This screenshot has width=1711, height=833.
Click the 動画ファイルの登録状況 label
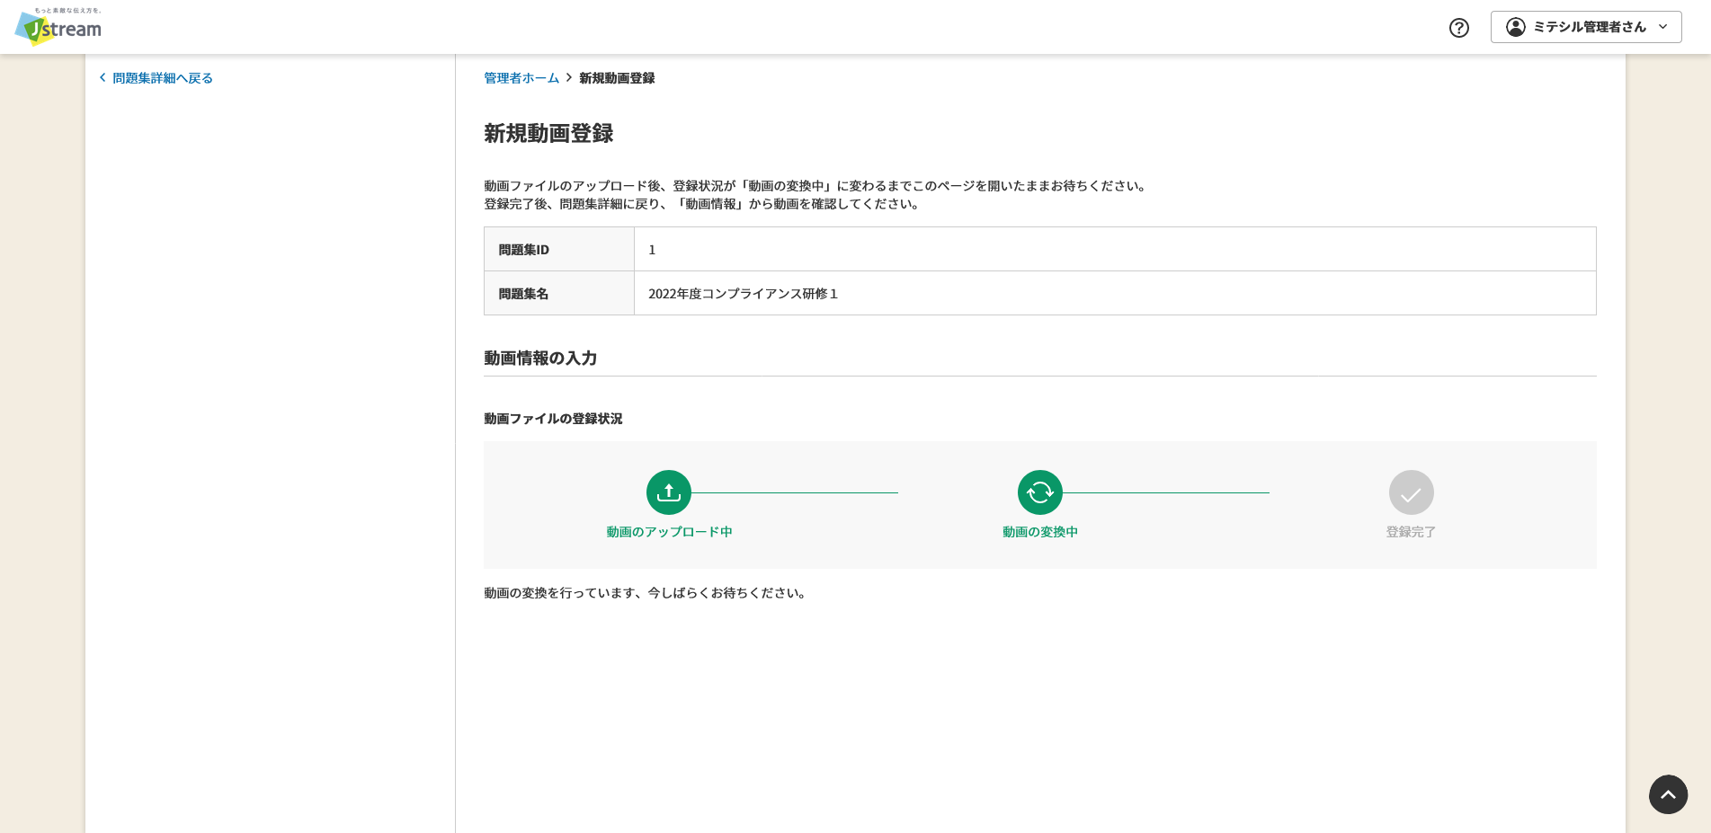(x=553, y=419)
